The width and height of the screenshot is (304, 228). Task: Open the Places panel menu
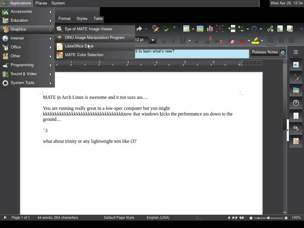coord(41,3)
